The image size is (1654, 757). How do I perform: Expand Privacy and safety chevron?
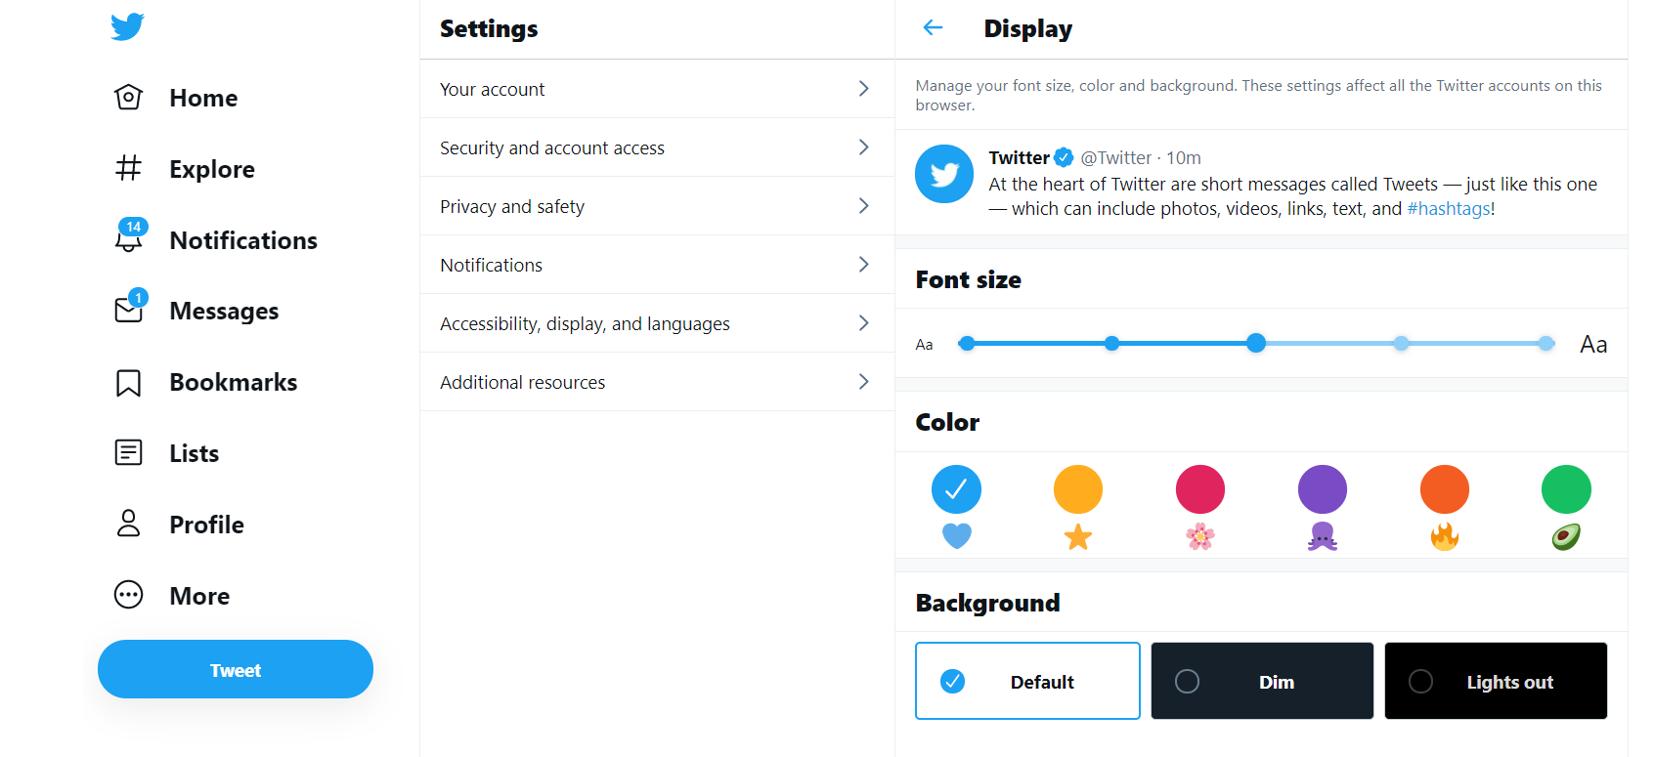(x=863, y=206)
